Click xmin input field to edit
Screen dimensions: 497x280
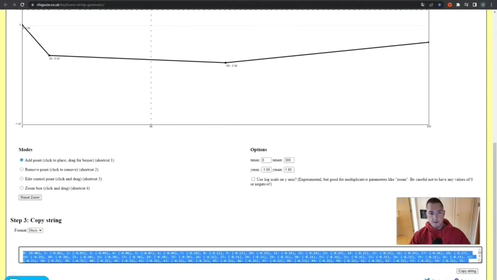pyautogui.click(x=266, y=160)
